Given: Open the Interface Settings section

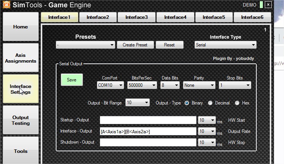Looking at the screenshot, I should (21, 89).
